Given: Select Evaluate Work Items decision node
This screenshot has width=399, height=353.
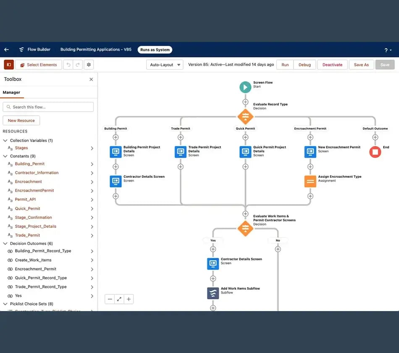Looking at the screenshot, I should coord(245,228).
